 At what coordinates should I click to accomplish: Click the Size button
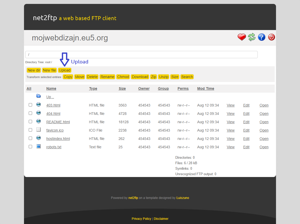click(x=175, y=77)
